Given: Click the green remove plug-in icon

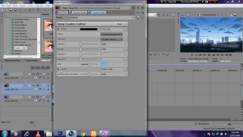Looking at the screenshot, I should pyautogui.click(x=142, y=13).
